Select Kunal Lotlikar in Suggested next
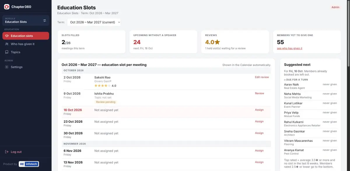The image size is (350, 171). pos(310,105)
